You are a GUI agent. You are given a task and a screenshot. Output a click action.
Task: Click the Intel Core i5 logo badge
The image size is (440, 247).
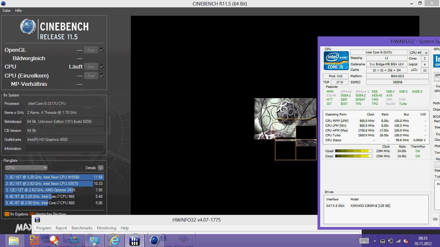[x=336, y=60]
